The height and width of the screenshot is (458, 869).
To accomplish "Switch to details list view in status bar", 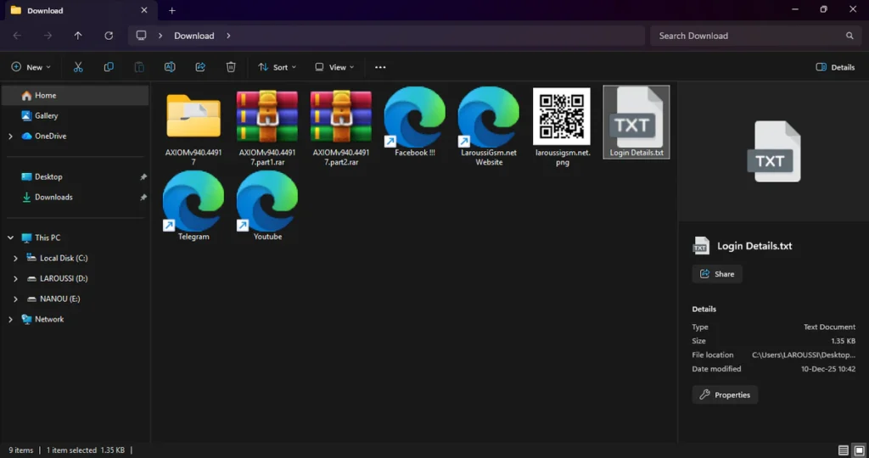I will pyautogui.click(x=843, y=450).
